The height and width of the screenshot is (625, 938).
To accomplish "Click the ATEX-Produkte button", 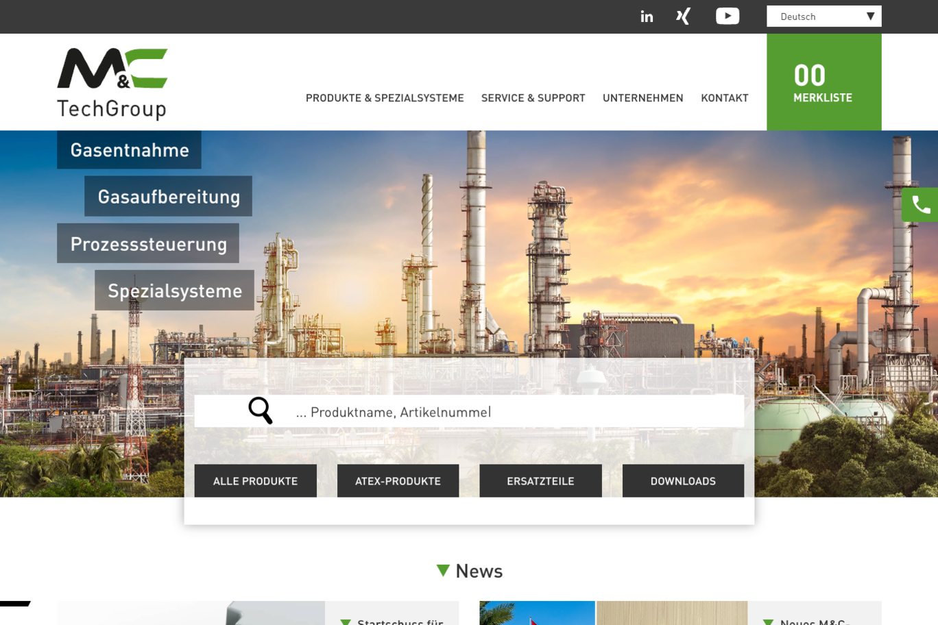I will tap(398, 481).
